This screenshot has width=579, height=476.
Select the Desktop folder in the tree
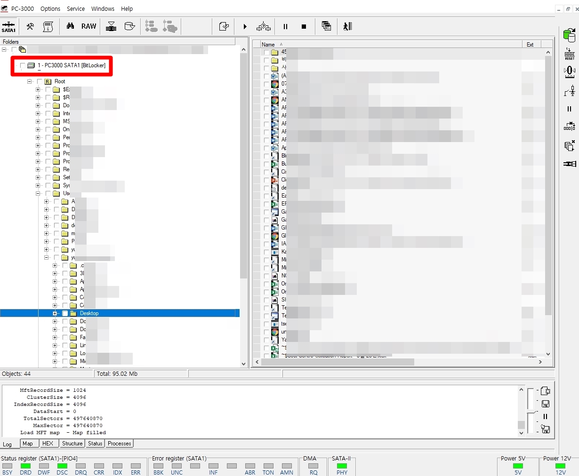89,313
